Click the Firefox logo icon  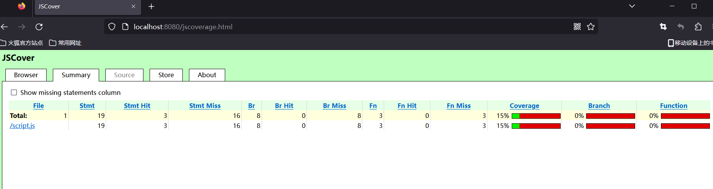pyautogui.click(x=22, y=6)
